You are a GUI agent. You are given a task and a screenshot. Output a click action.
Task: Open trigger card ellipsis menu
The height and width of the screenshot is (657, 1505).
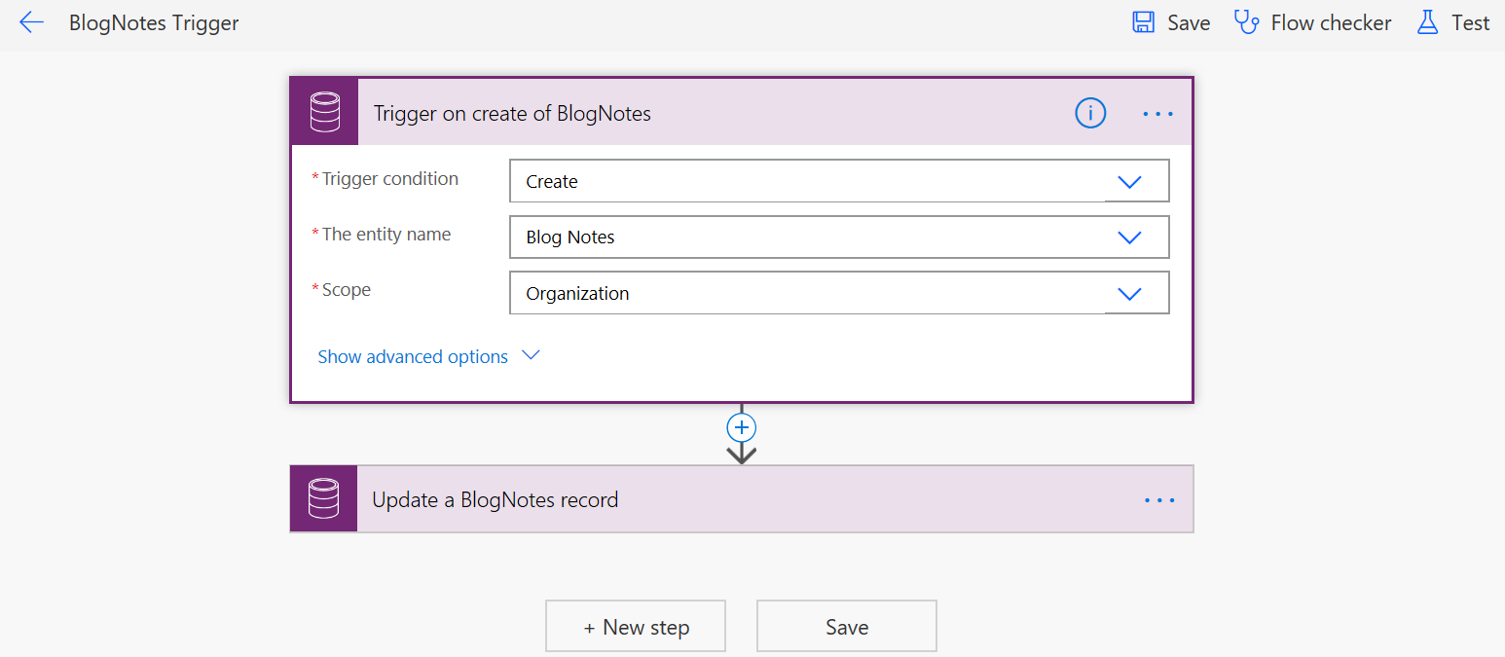[1158, 114]
